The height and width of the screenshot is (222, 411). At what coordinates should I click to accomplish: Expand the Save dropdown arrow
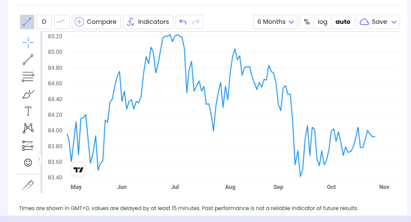[394, 22]
